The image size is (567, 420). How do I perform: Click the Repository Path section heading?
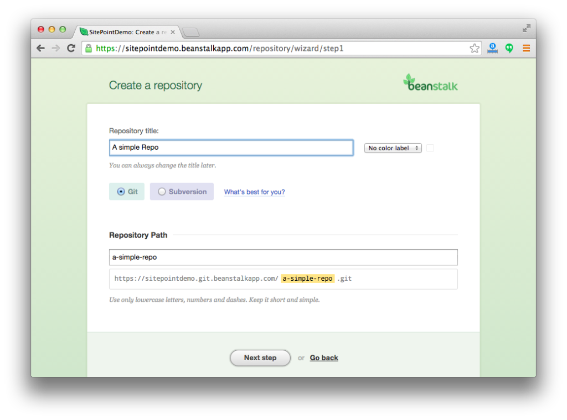(138, 235)
